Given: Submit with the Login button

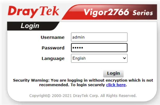Looking at the screenshot, I should 113,73.
